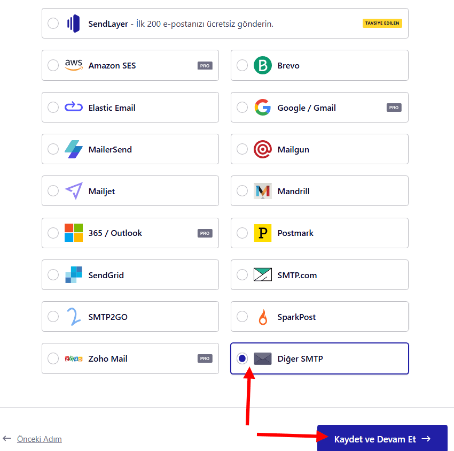Click the AWS icon next to Amazon SES
Image resolution: width=454 pixels, height=451 pixels.
pyautogui.click(x=74, y=65)
